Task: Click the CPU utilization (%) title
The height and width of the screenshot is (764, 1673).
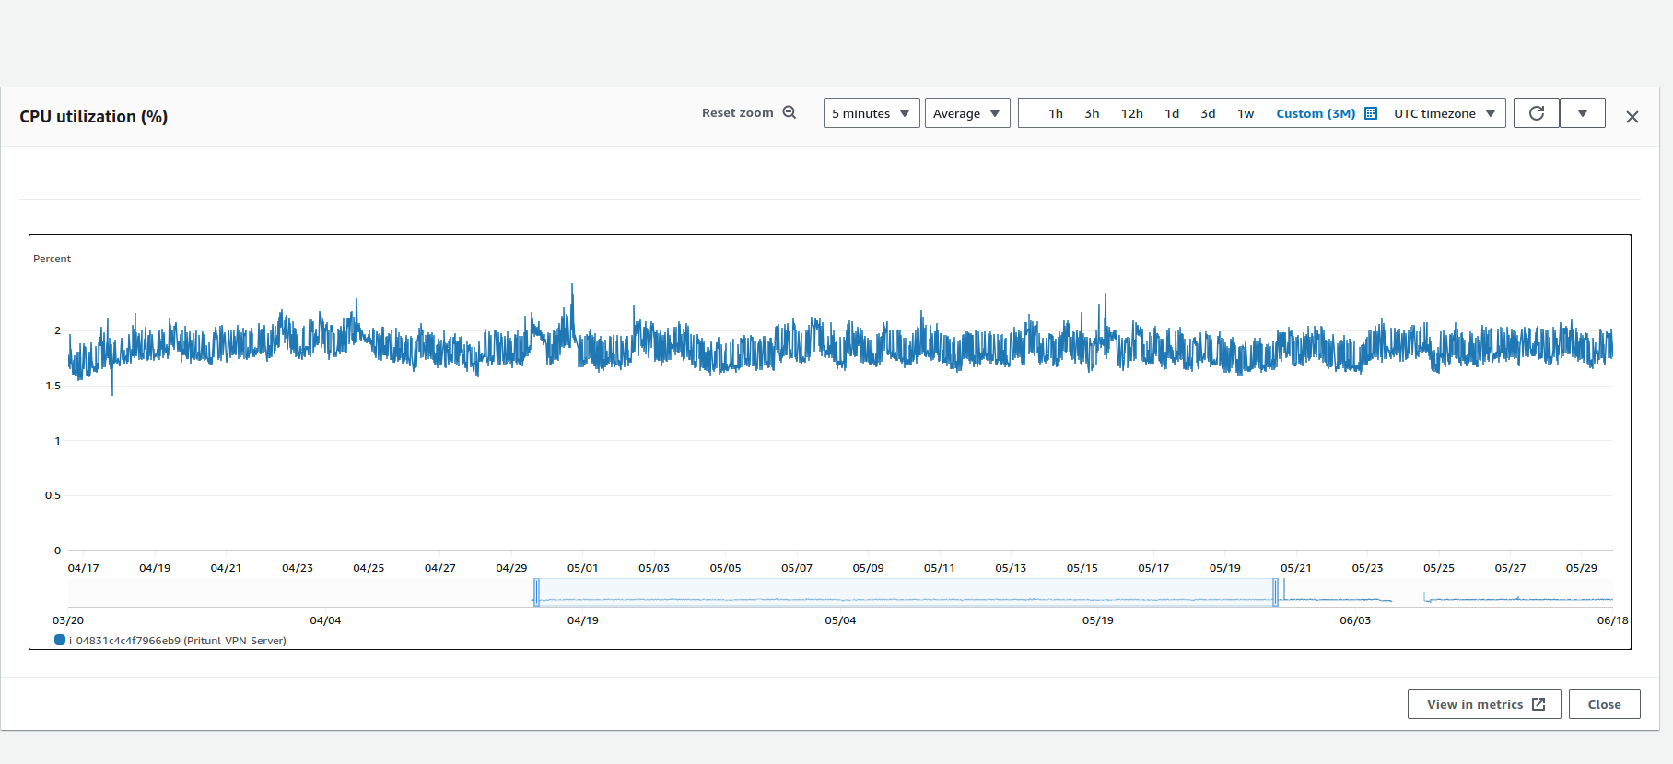Action: [93, 117]
